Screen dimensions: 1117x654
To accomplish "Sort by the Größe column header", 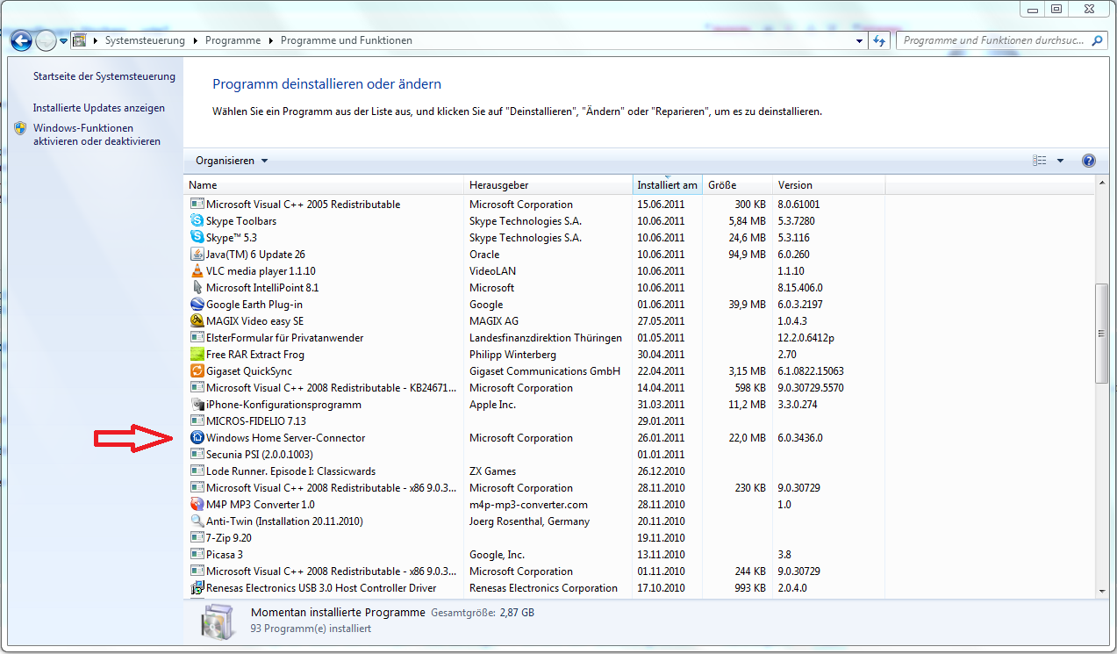I will pyautogui.click(x=737, y=185).
